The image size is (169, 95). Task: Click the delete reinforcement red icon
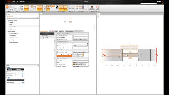tap(53, 31)
